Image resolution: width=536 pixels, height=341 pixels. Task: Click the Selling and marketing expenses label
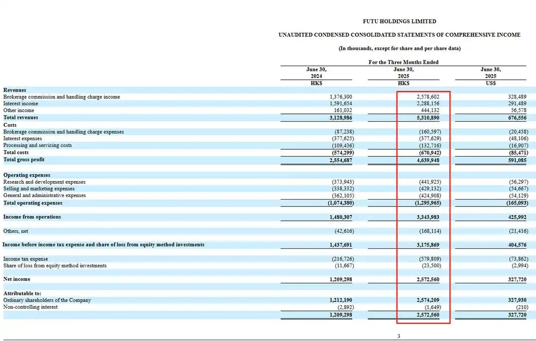tap(39, 189)
